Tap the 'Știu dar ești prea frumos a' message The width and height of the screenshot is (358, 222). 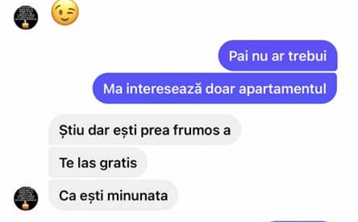tap(145, 130)
